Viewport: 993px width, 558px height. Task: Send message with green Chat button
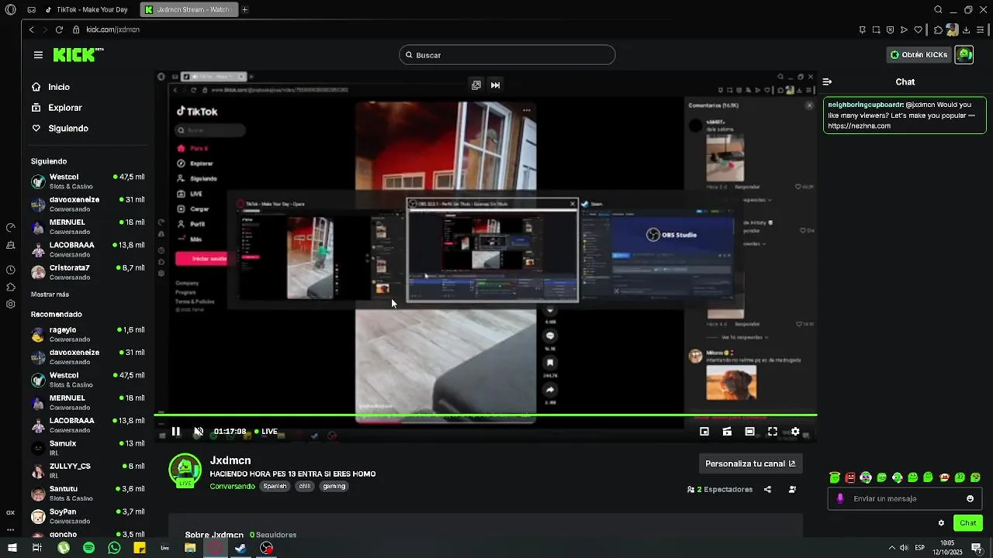pyautogui.click(x=968, y=523)
